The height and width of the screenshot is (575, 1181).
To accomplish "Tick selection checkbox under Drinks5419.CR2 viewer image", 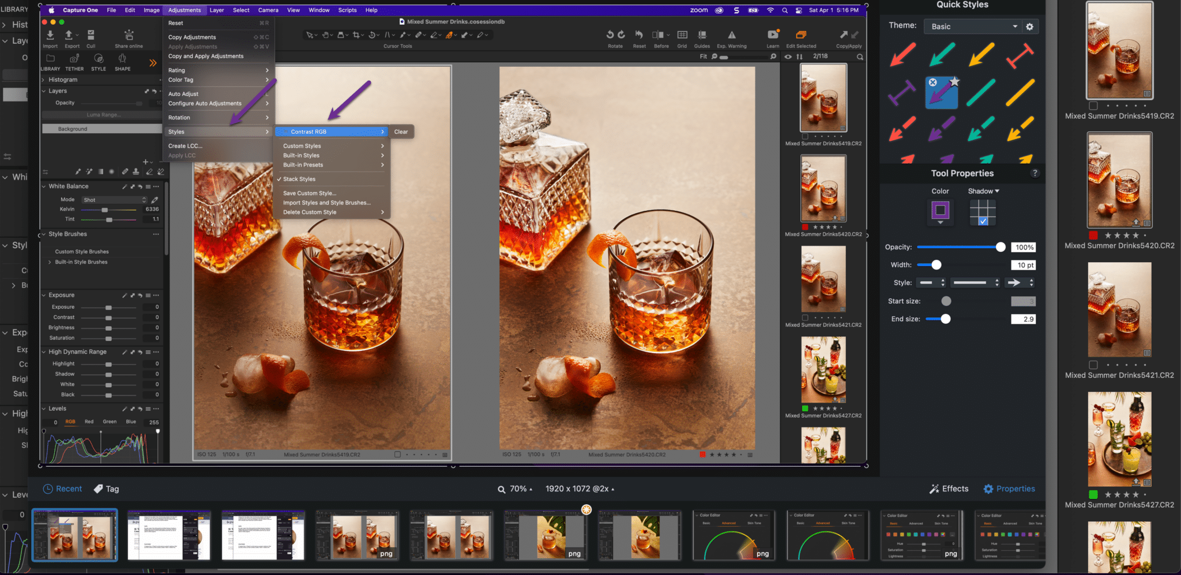I will pyautogui.click(x=397, y=455).
